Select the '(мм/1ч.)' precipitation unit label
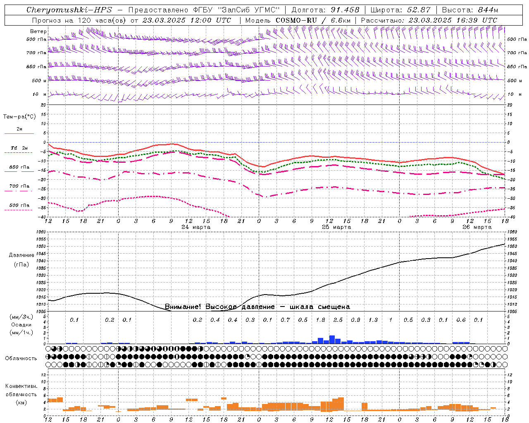The height and width of the screenshot is (423, 529). tap(21, 333)
